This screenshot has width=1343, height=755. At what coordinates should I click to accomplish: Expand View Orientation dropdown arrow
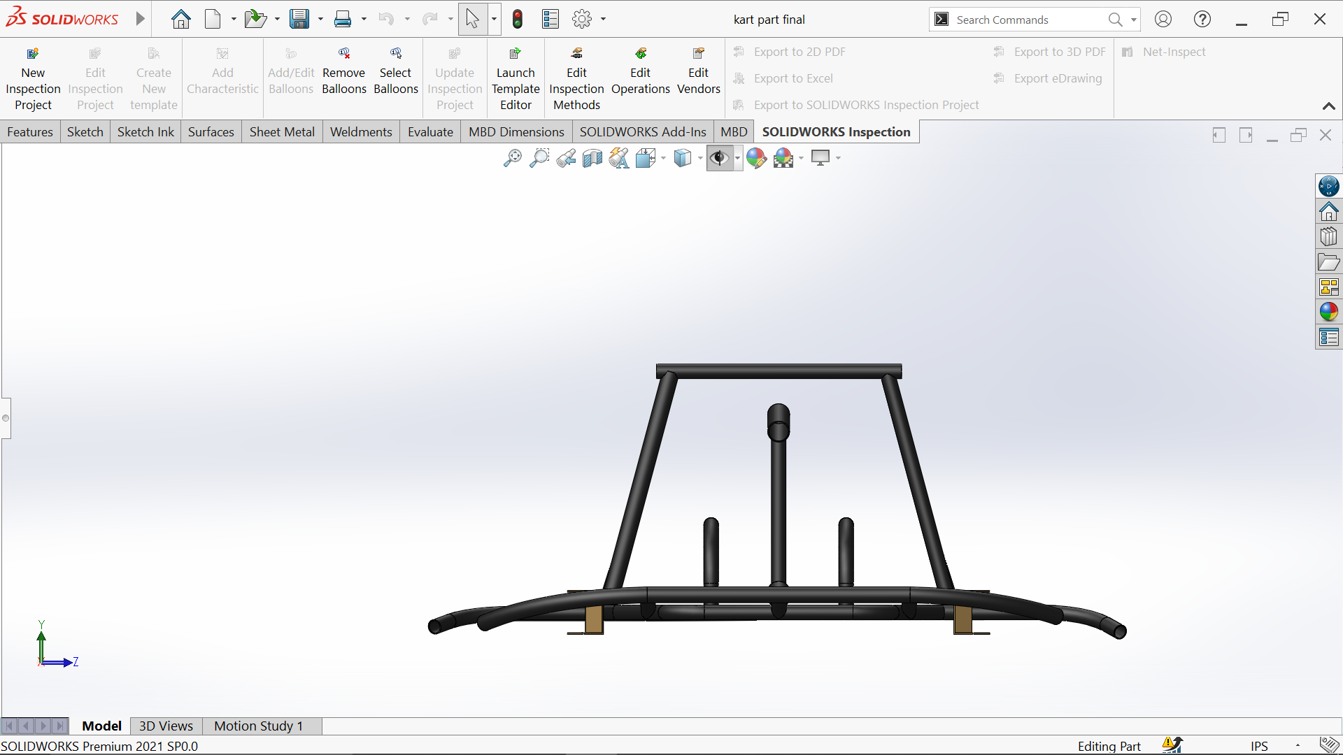663,159
